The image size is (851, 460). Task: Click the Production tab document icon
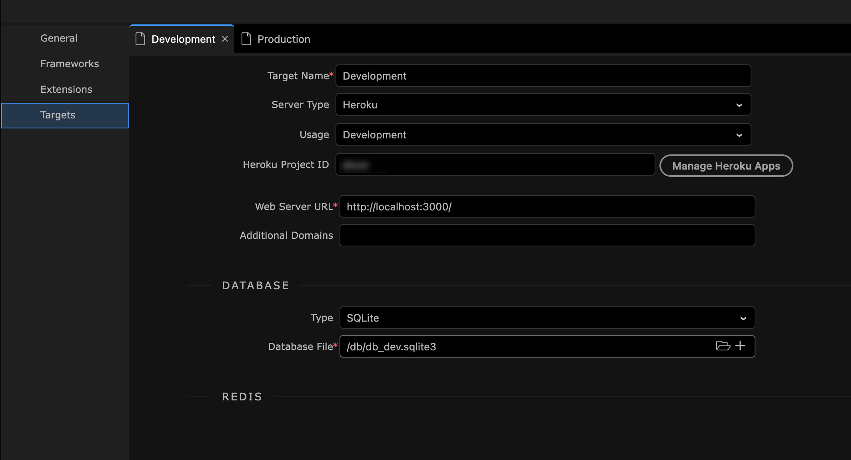246,39
